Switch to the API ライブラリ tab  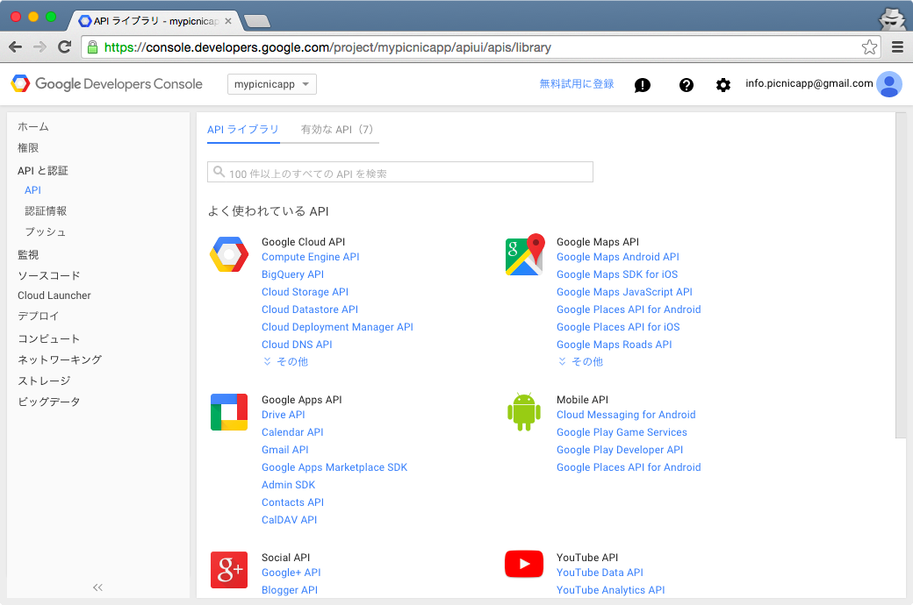[x=243, y=130]
